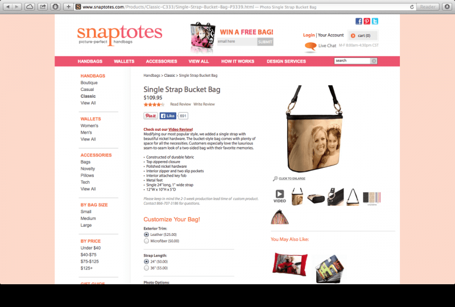
Task: Open the Twitter icon in header
Action: pyautogui.click(x=375, y=21)
